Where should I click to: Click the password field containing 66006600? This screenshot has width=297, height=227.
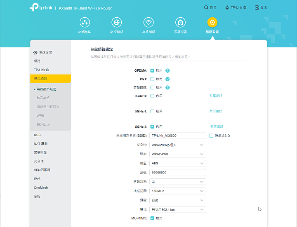[178, 173]
